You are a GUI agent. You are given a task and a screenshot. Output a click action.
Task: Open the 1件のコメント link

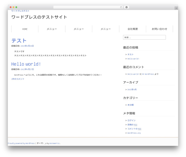(x=18, y=79)
